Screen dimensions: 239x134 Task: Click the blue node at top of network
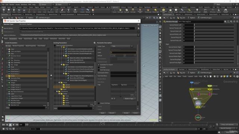tap(192, 83)
